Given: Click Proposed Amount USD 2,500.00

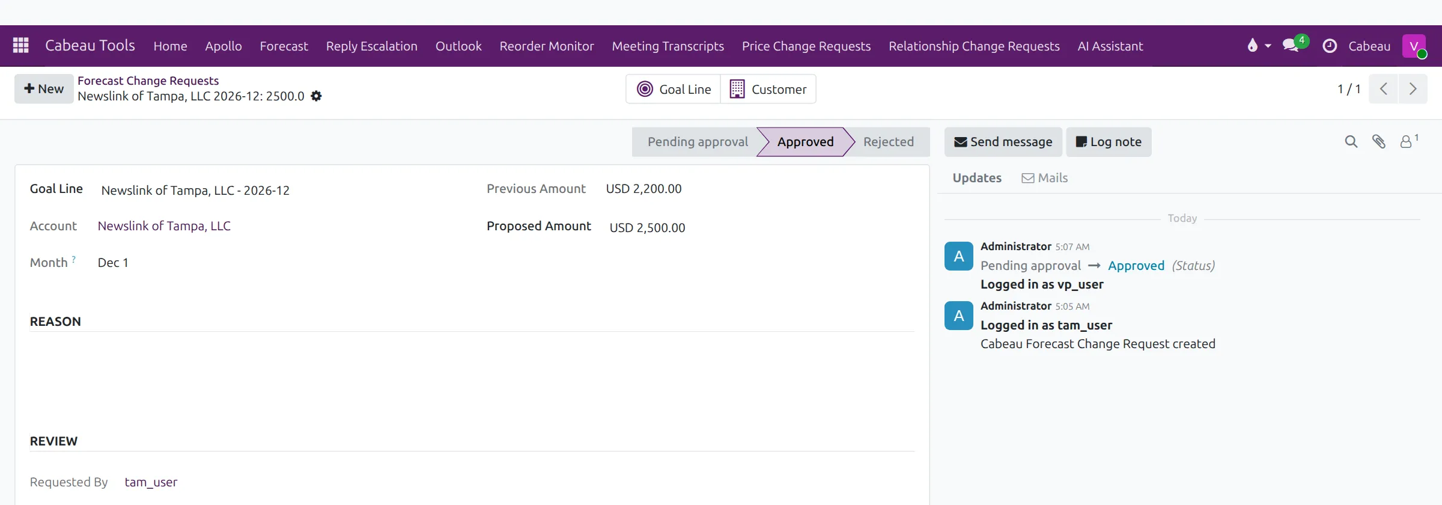Looking at the screenshot, I should 647,228.
